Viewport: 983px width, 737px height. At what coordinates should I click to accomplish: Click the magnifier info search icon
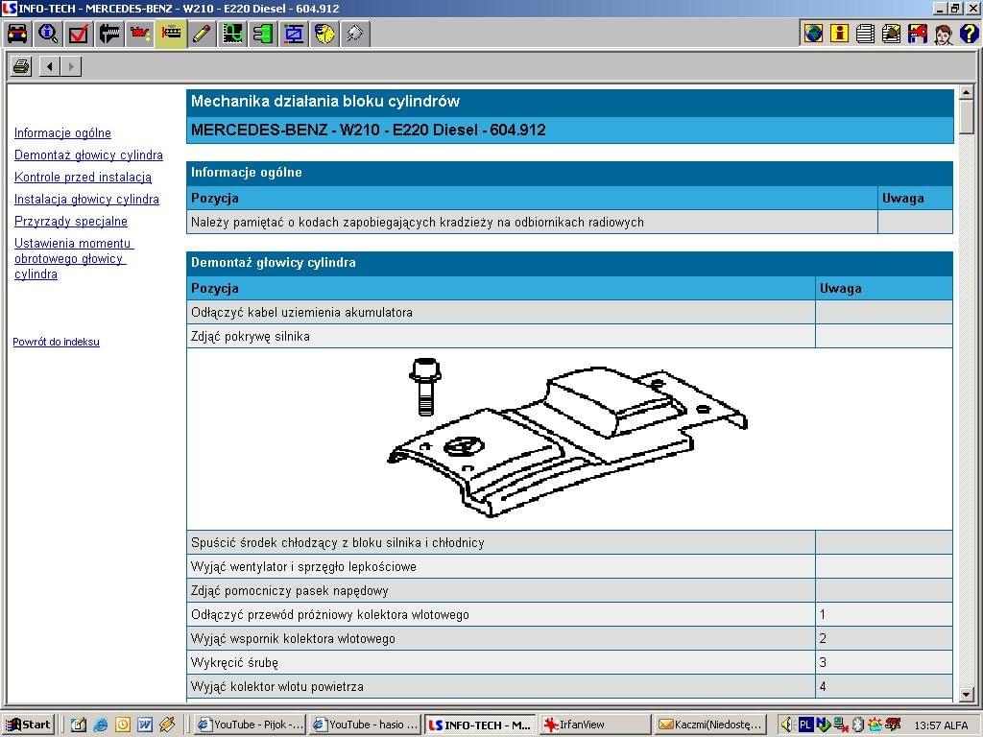tap(48, 34)
